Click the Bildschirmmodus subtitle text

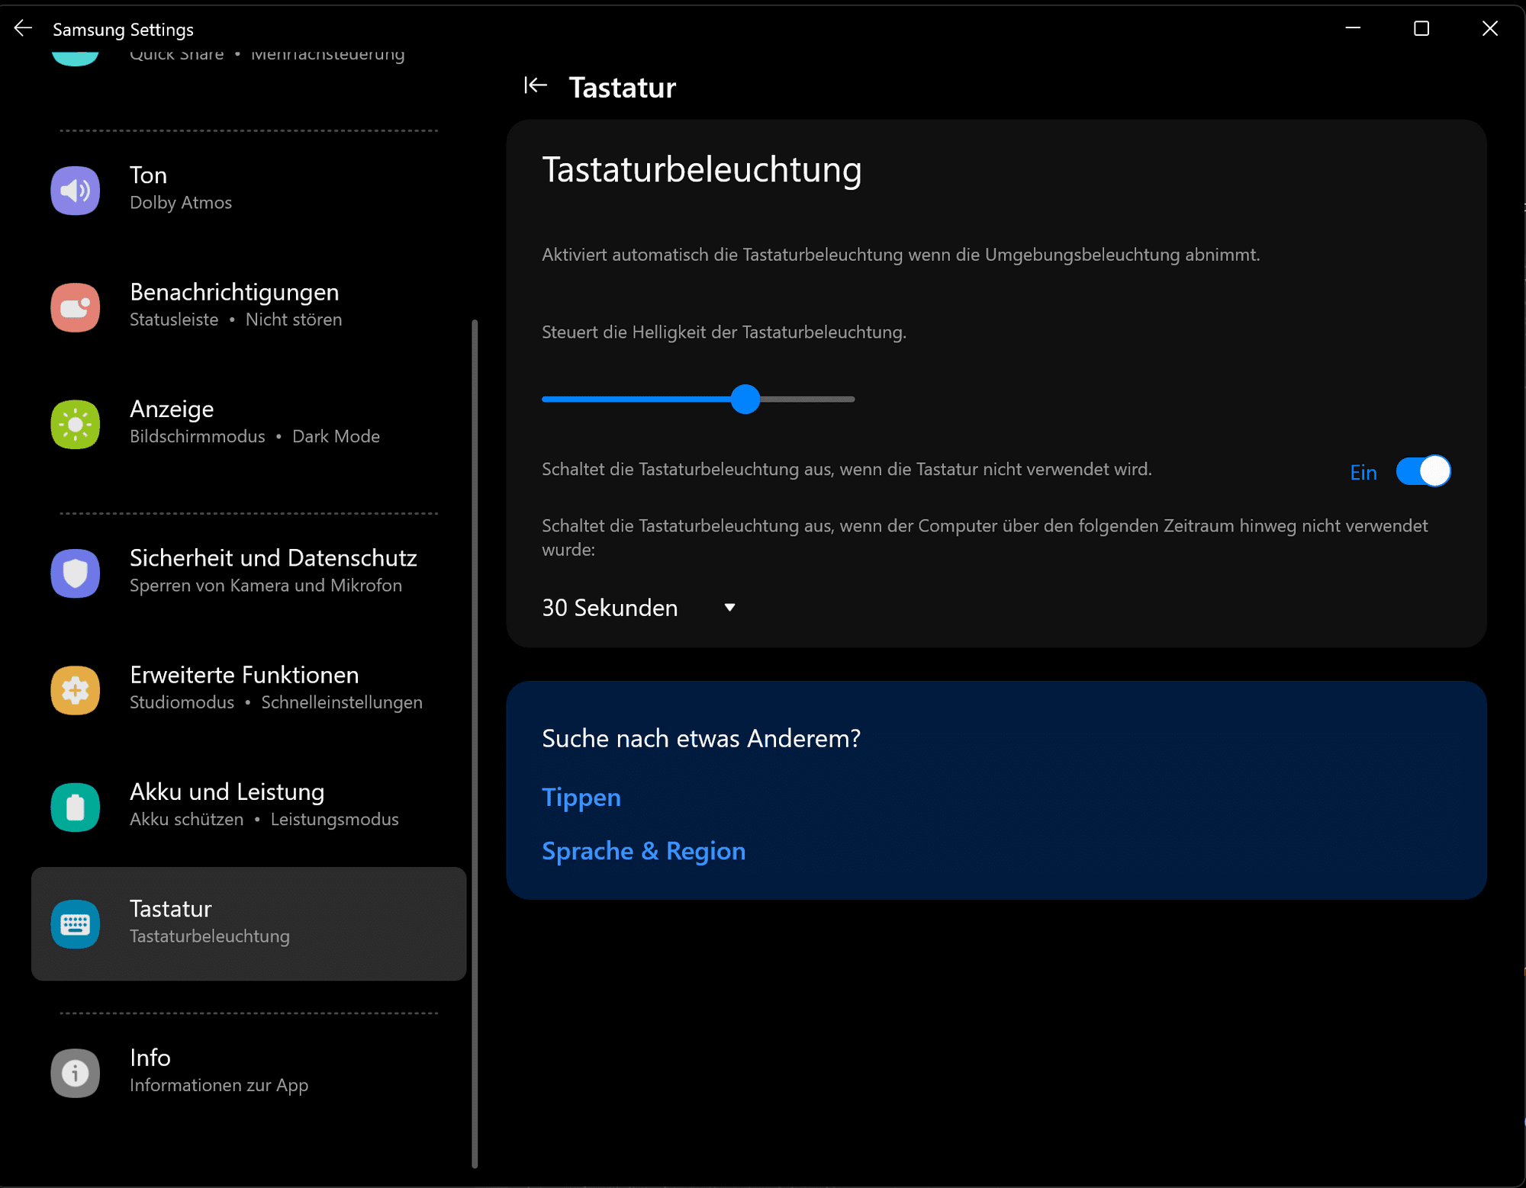pos(198,437)
